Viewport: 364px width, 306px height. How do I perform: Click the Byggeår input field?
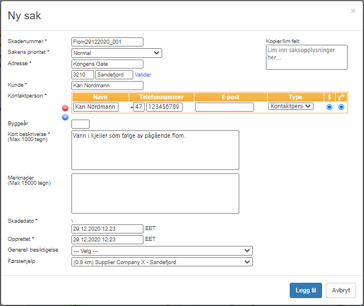(81, 124)
